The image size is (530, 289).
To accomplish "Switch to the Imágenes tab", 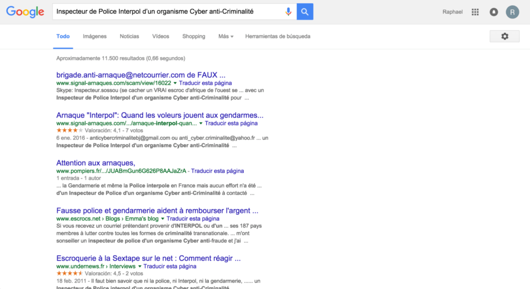I will point(95,37).
